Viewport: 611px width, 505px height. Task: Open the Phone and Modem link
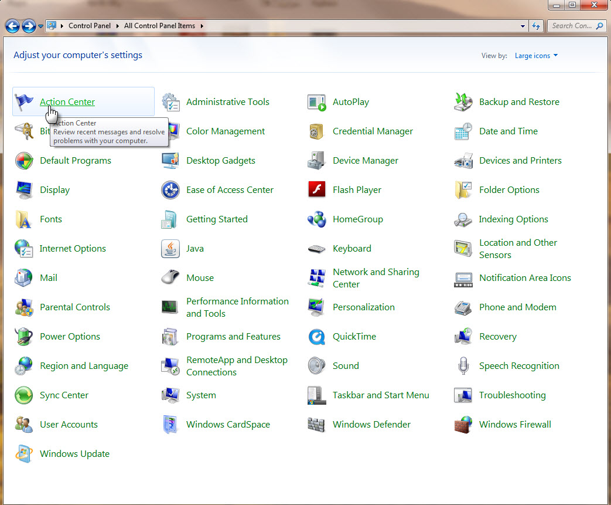pos(517,307)
